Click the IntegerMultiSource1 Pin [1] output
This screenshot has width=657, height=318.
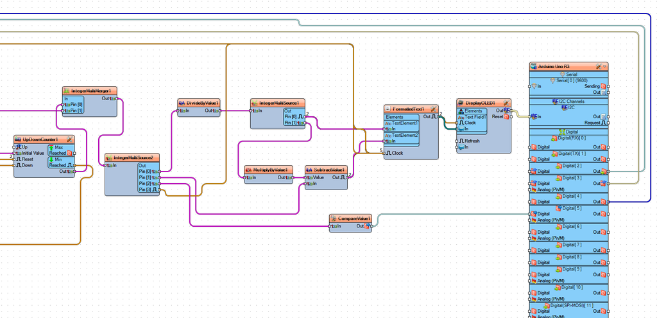click(305, 123)
